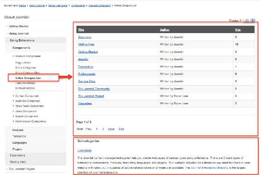261x175 pixels.
Task: Select The Joomla! Project in sidebar
Action: coord(22,169)
